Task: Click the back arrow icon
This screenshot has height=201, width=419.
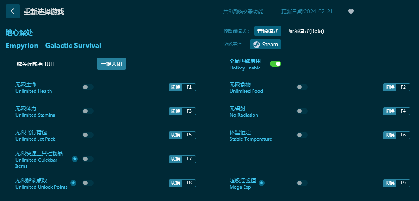Action: click(12, 11)
